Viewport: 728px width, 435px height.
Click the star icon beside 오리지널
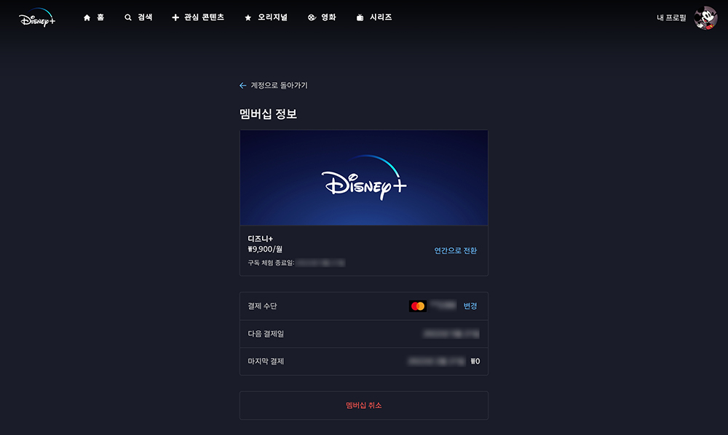pyautogui.click(x=248, y=17)
